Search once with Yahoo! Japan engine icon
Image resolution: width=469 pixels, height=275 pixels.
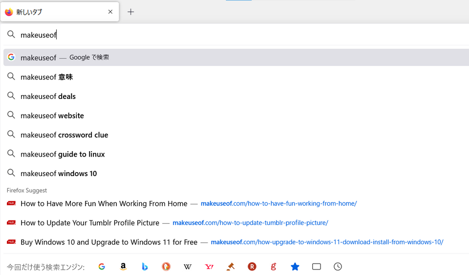click(209, 267)
